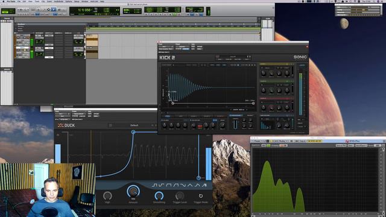The width and height of the screenshot is (386, 217).
Task: Open the Kick 2 preset browser icon
Action: [217, 57]
